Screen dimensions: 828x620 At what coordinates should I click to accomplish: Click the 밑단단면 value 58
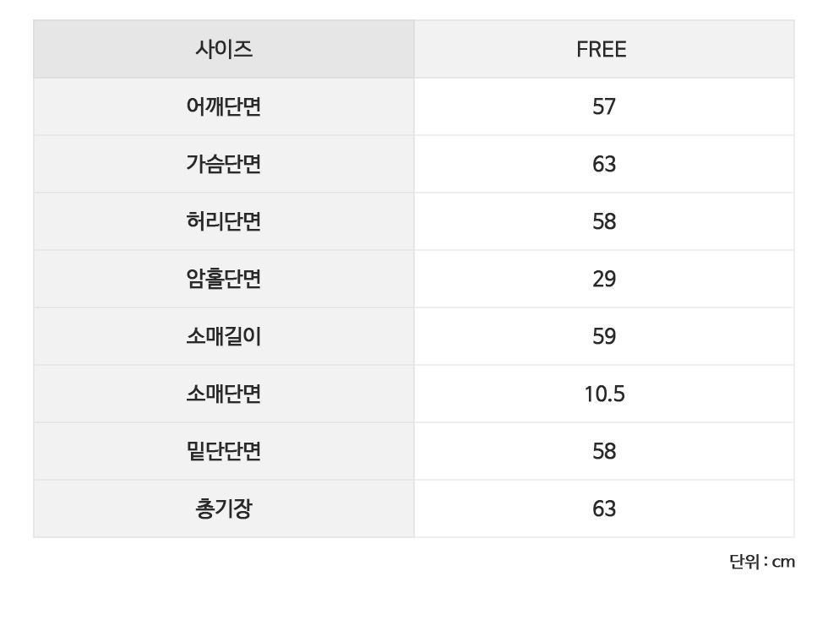pos(604,452)
